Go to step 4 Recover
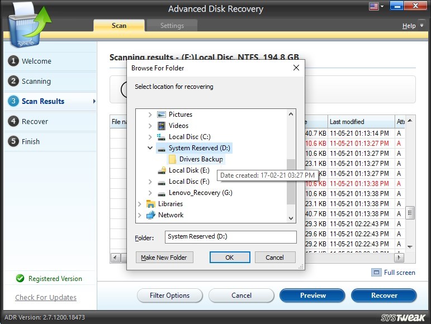431x324 pixels. (x=50, y=121)
